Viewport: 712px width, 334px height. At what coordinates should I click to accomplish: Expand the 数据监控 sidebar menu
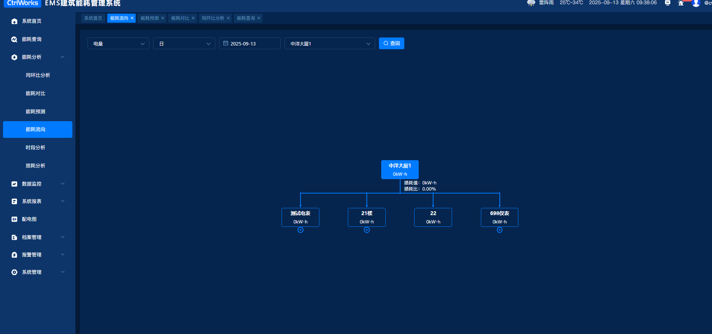63,184
